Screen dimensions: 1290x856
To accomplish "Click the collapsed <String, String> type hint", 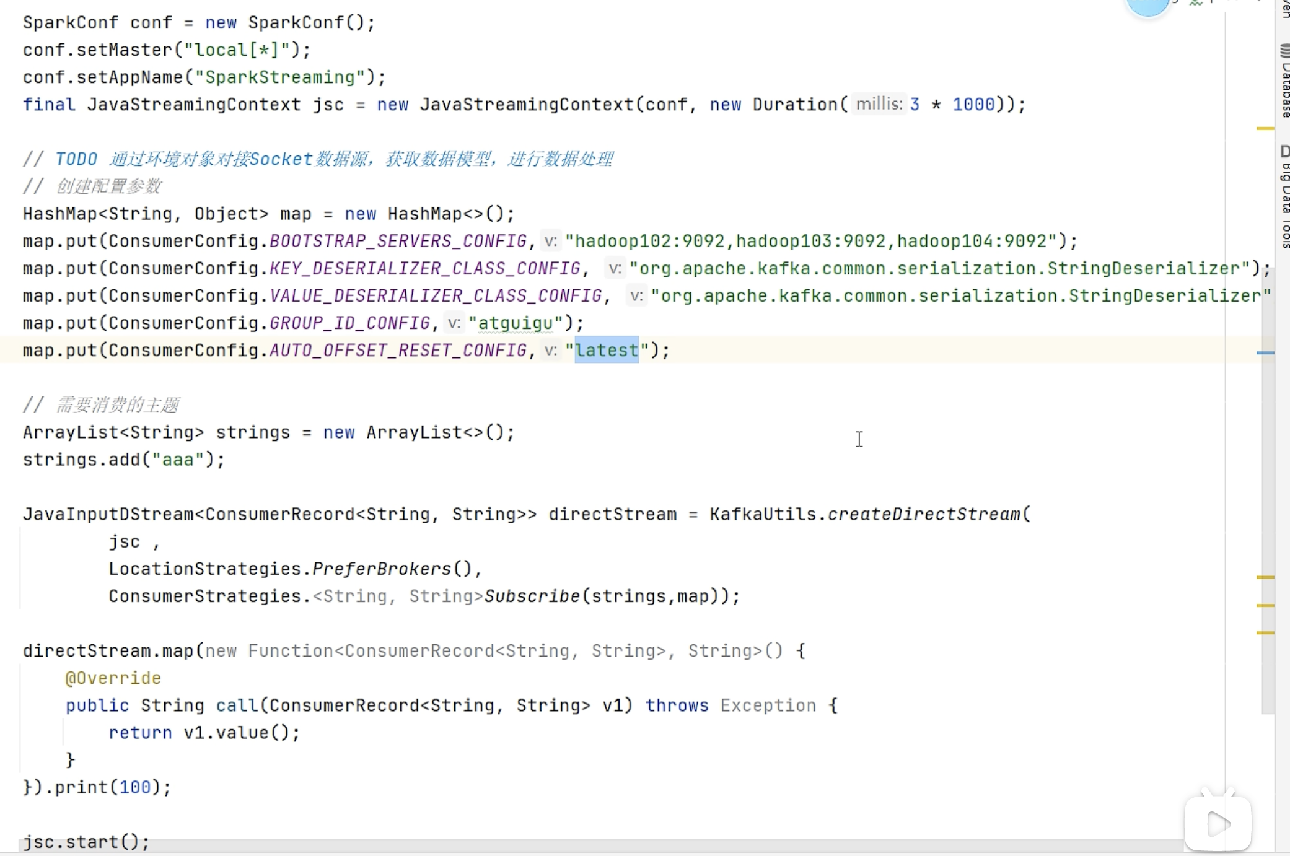I will click(397, 596).
